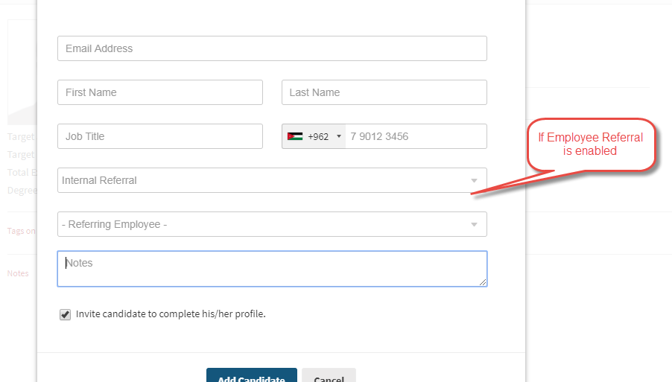This screenshot has width=672, height=382.
Task: Expand the Internal Referral dropdown arrow
Action: click(474, 181)
